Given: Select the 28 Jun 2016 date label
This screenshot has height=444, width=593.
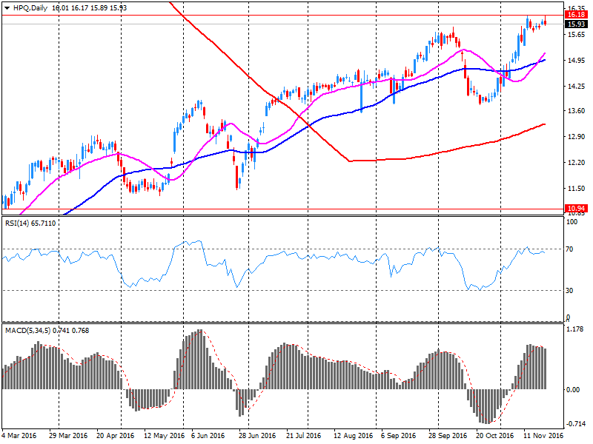Looking at the screenshot, I should 257,435.
